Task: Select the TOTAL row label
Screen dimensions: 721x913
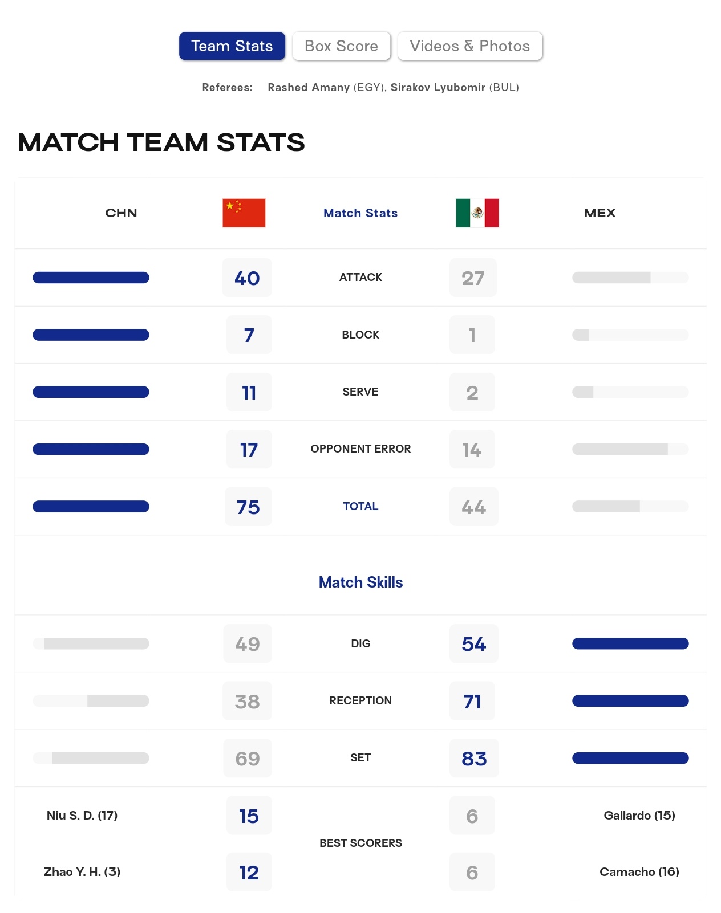Action: 360,506
